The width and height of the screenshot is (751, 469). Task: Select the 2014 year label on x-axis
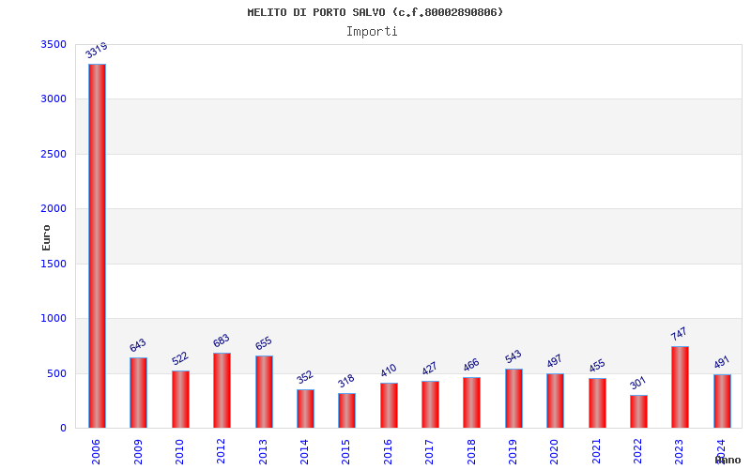click(x=304, y=452)
